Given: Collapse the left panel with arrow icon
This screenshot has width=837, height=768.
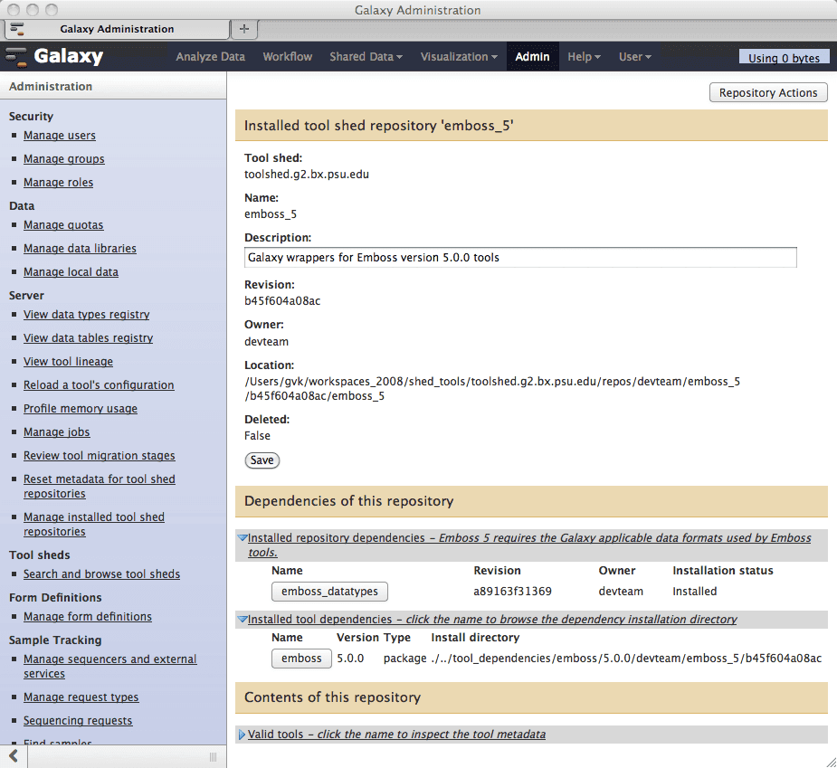Looking at the screenshot, I should [14, 755].
